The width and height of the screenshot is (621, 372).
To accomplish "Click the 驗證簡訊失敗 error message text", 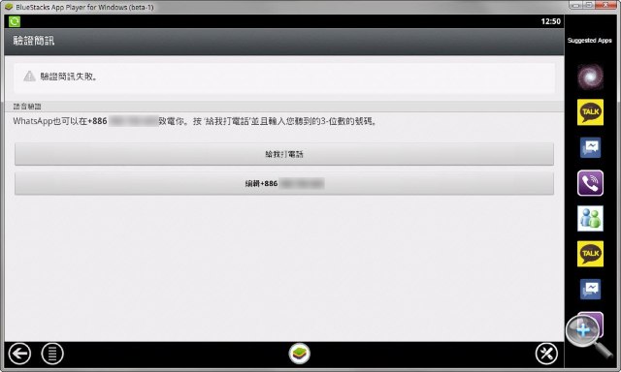I will click(x=69, y=77).
